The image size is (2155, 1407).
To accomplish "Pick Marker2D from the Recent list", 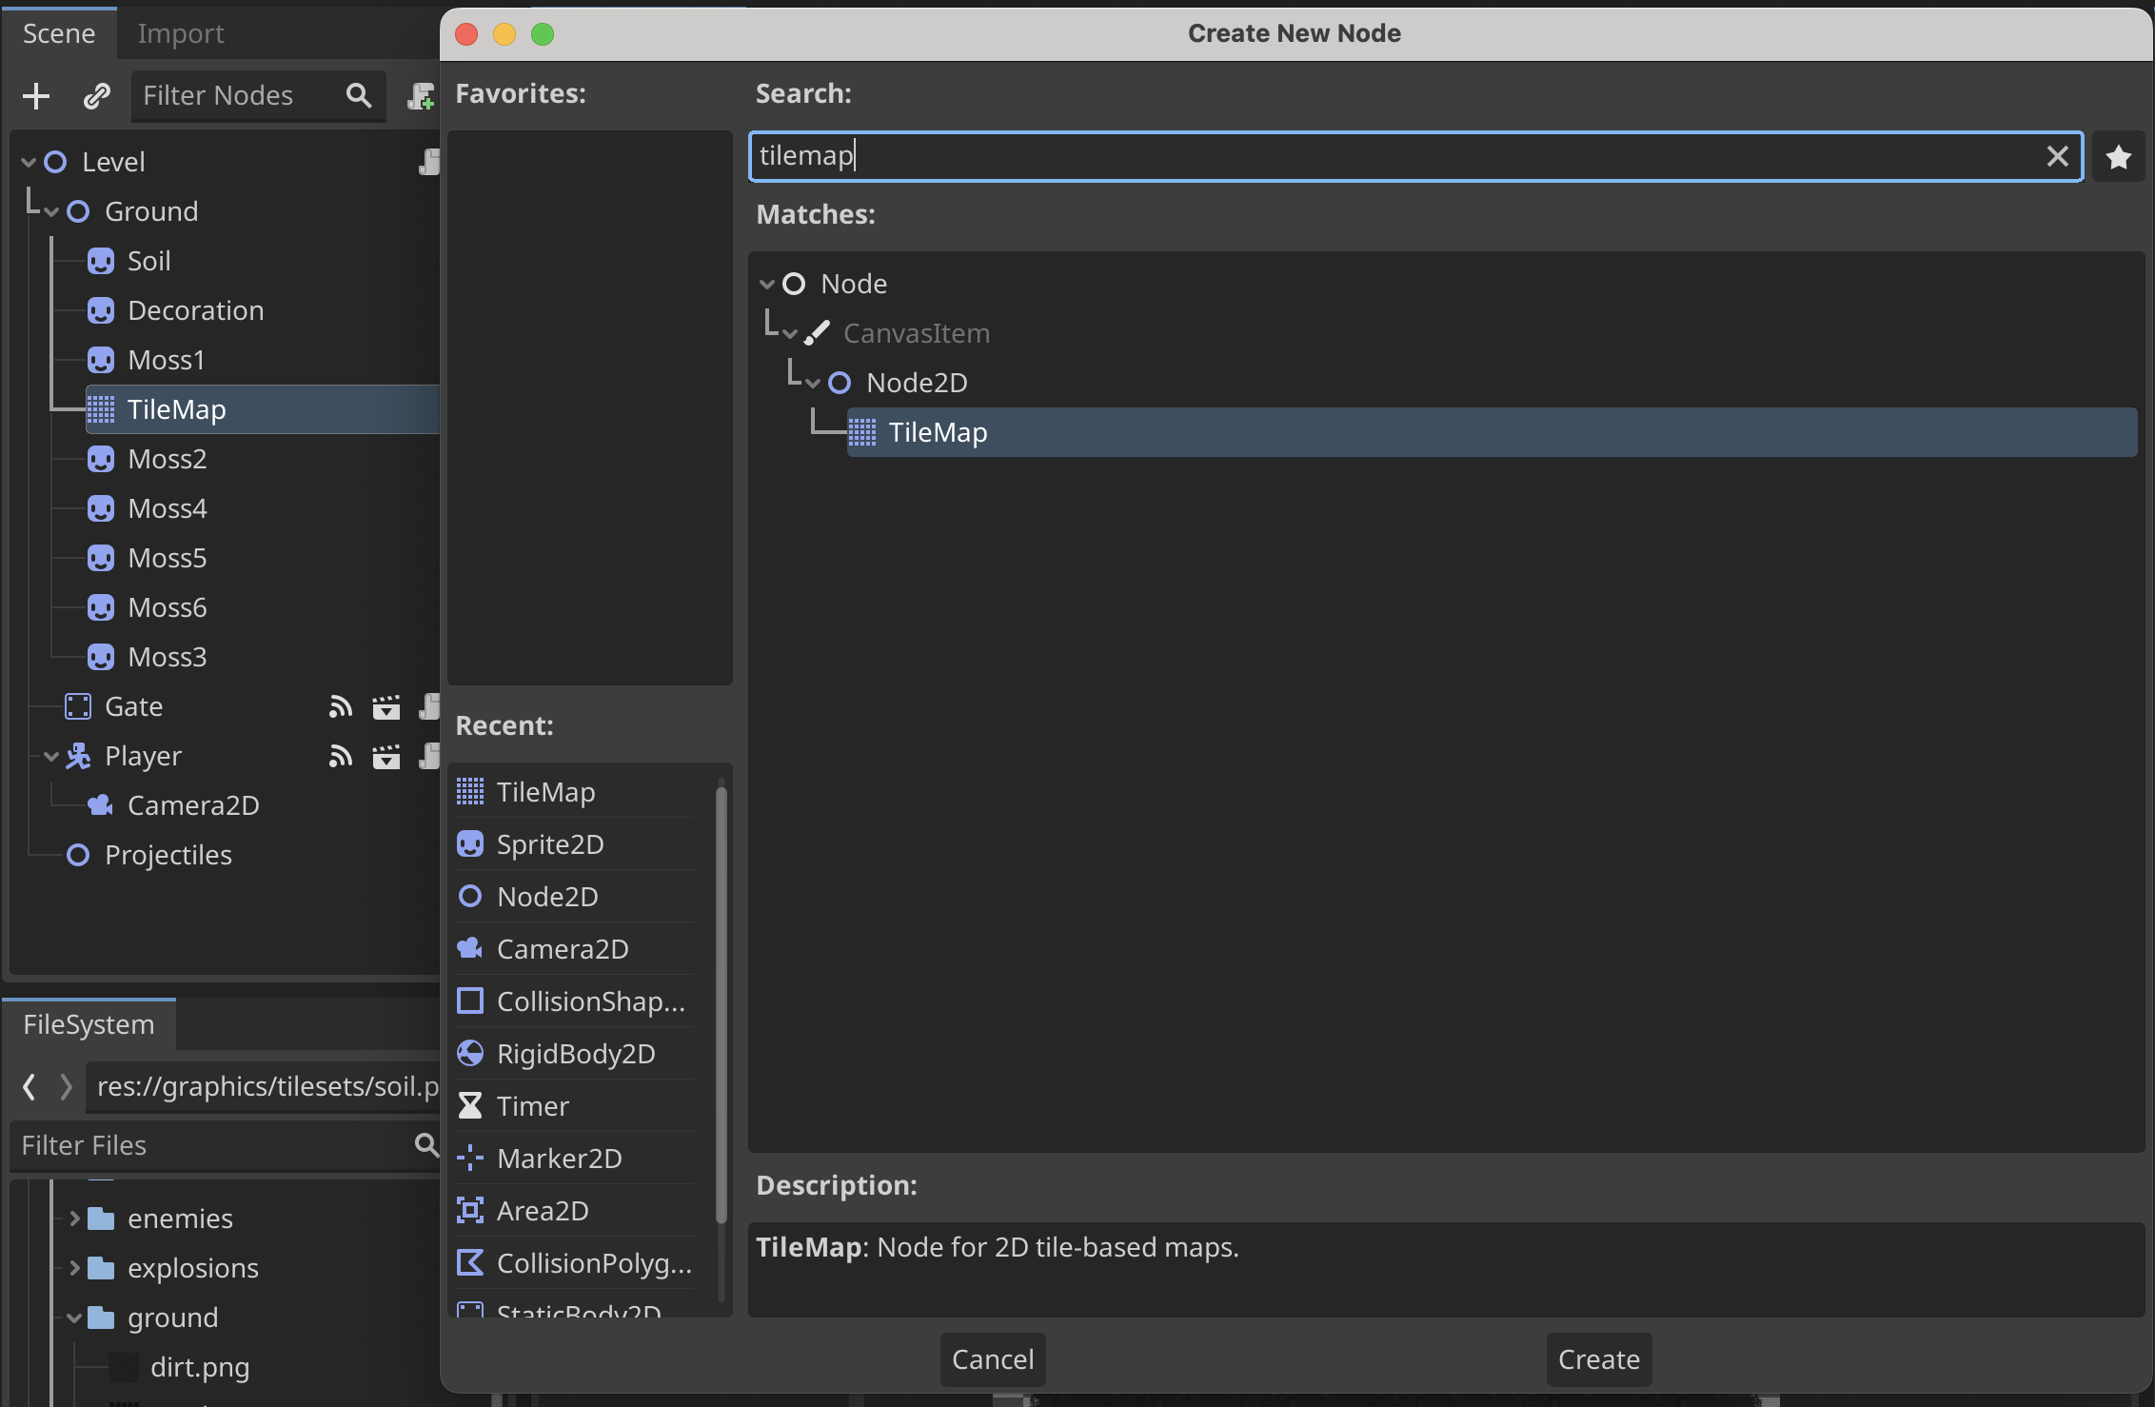I will 576,1159.
